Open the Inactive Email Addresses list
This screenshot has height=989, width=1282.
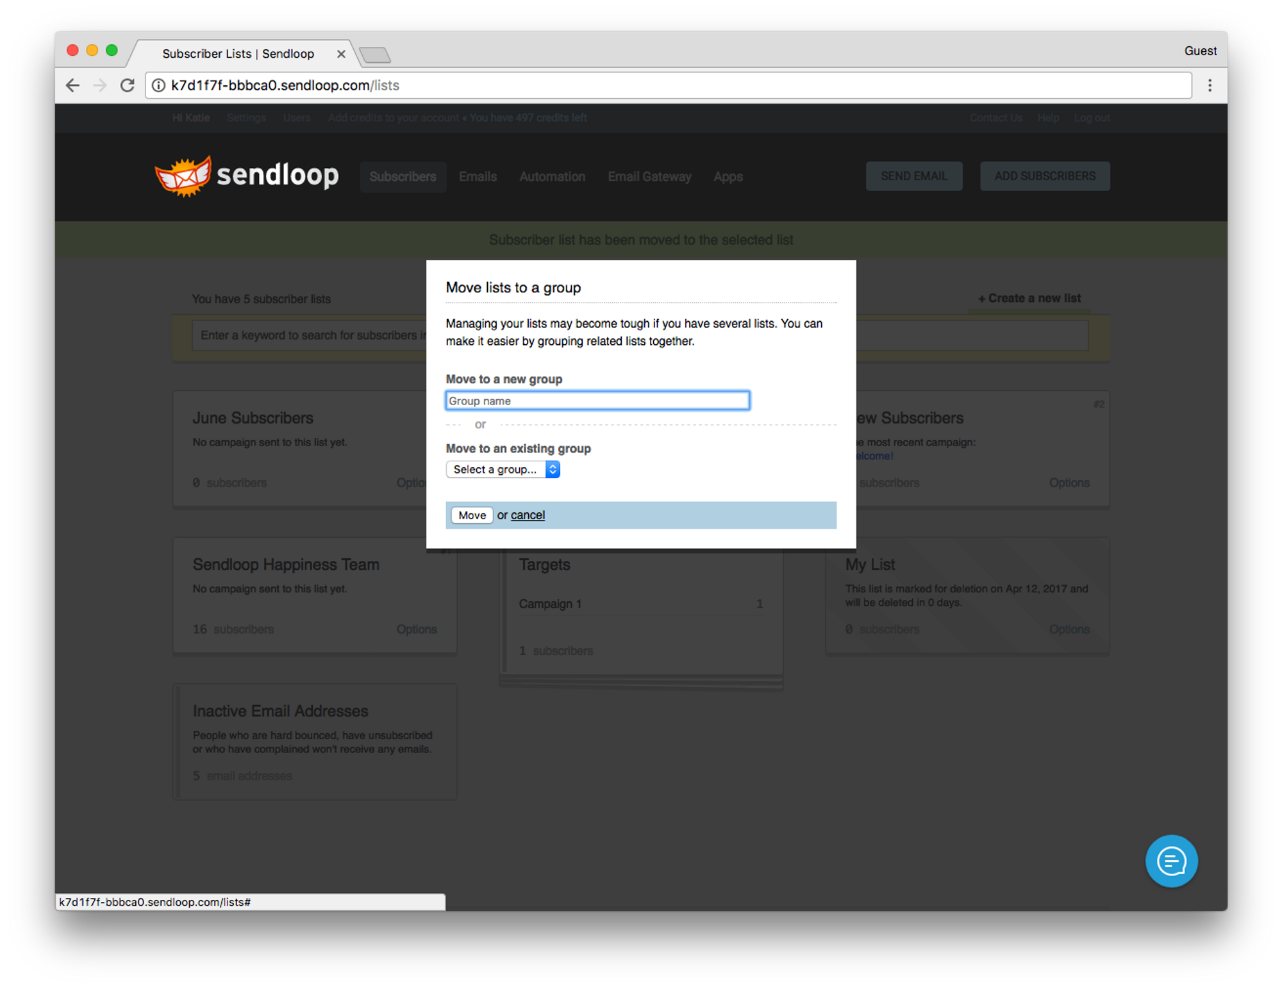tap(280, 711)
